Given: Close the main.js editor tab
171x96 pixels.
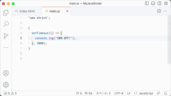Looking at the screenshot, I should click(67, 11).
